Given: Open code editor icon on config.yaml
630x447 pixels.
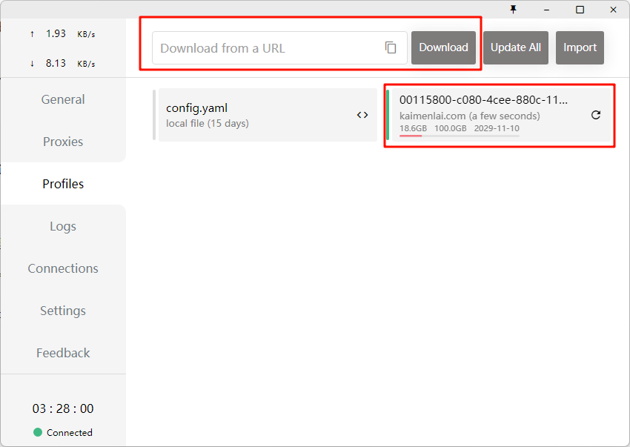Looking at the screenshot, I should point(362,115).
